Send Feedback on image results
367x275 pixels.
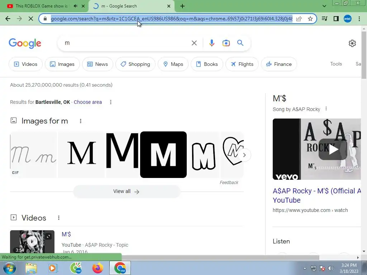point(229,182)
